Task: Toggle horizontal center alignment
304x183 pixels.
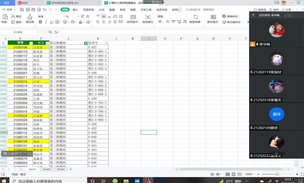Action: 104,22
